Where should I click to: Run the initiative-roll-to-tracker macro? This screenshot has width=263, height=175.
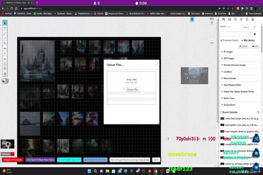coord(13,160)
